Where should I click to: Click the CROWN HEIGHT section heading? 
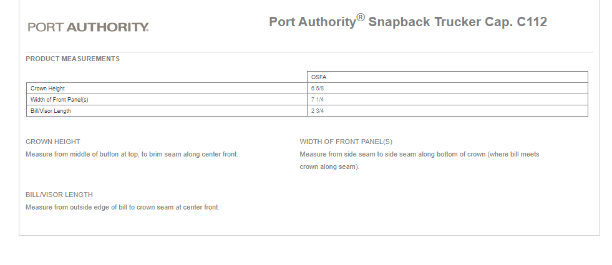click(52, 142)
